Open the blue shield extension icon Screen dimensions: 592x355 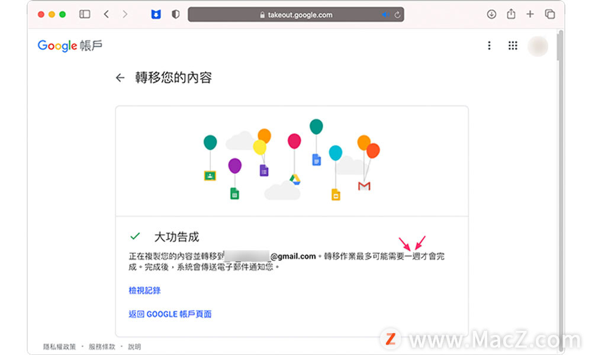156,14
